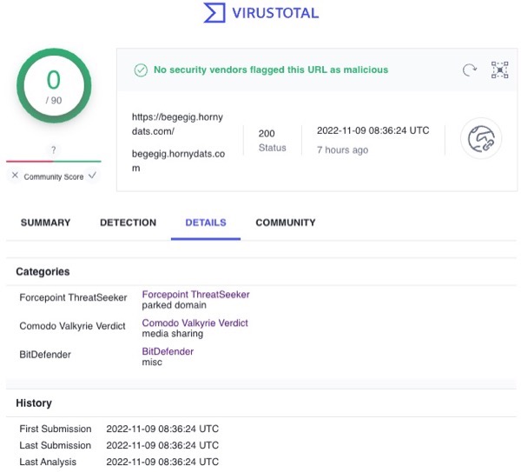
Task: Open the Comodo Valkyrie Verdict purple link
Action: point(195,323)
